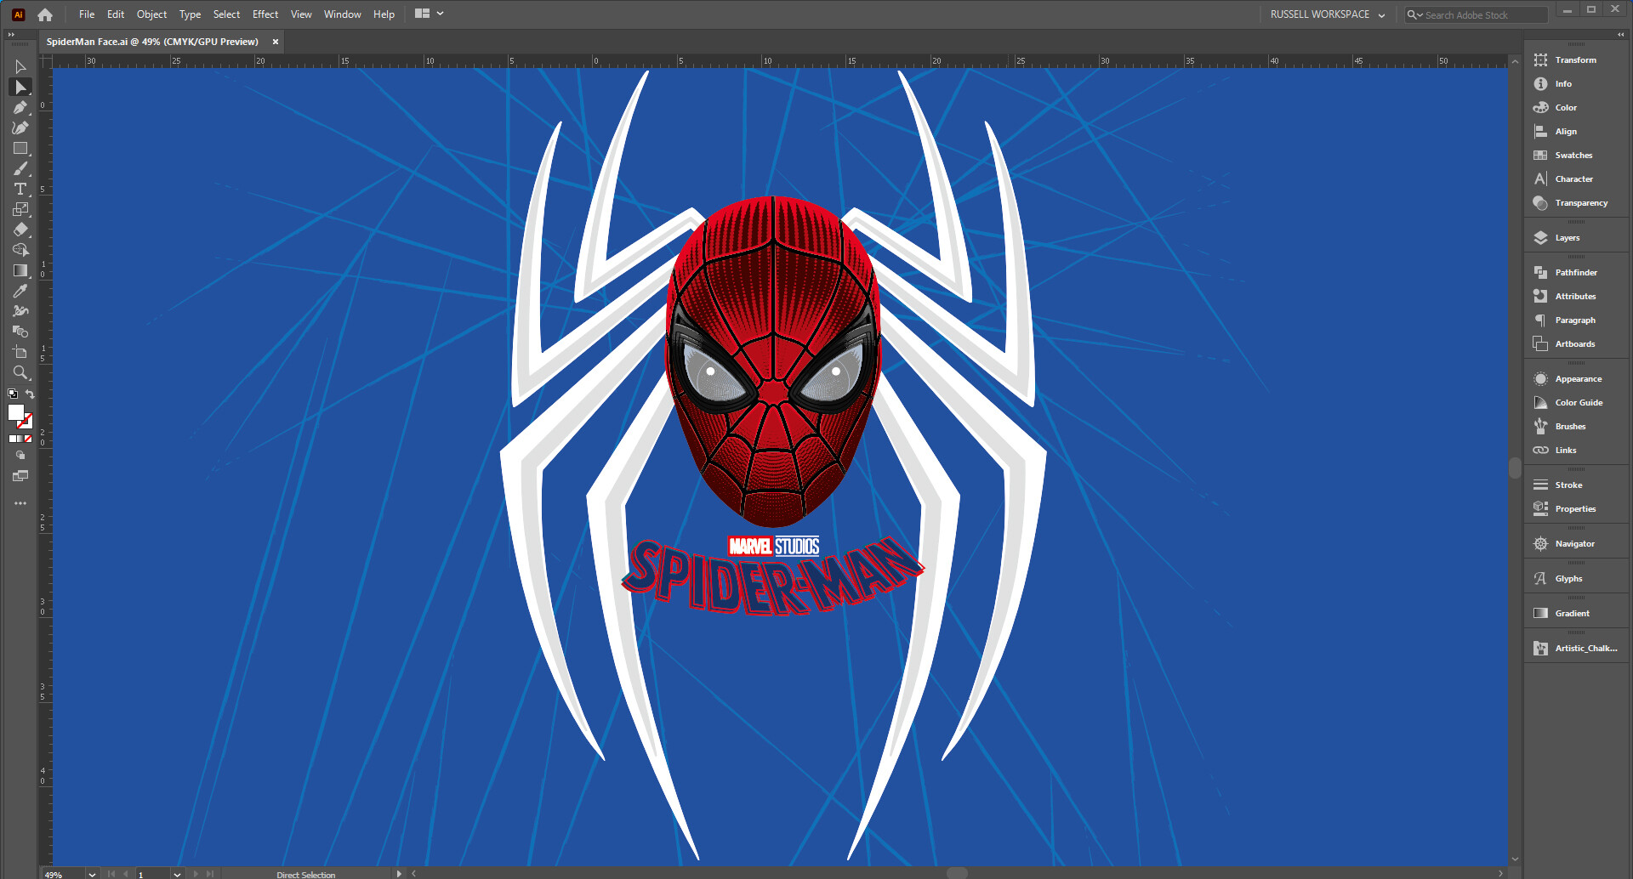Expand the zoom percentage dropdown
The width and height of the screenshot is (1633, 879).
click(x=91, y=874)
